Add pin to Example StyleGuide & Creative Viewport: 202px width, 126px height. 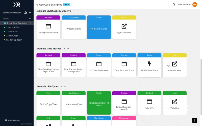(x=74, y=11)
